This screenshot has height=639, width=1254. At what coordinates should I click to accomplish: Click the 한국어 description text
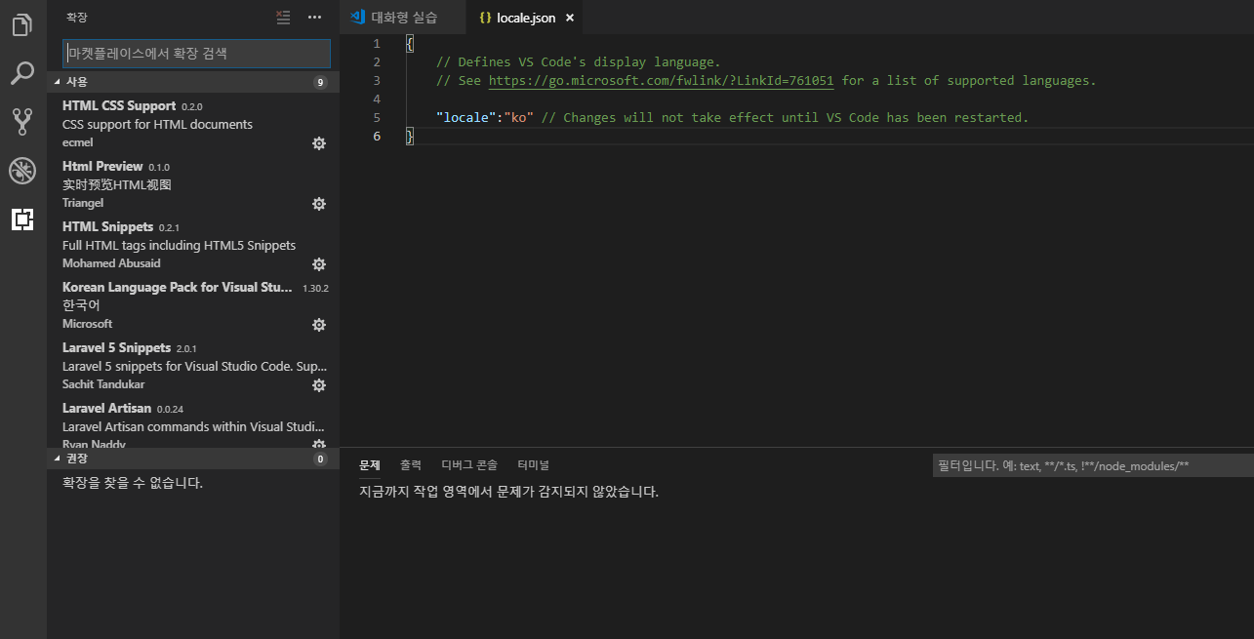click(x=81, y=305)
